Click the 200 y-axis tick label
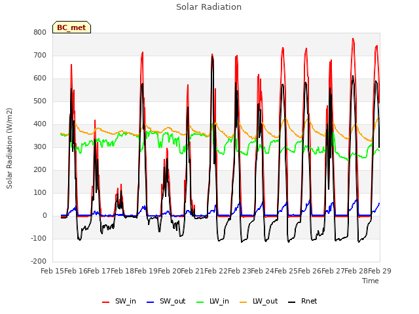Viewport: 419px width, 314px height. (x=40, y=170)
